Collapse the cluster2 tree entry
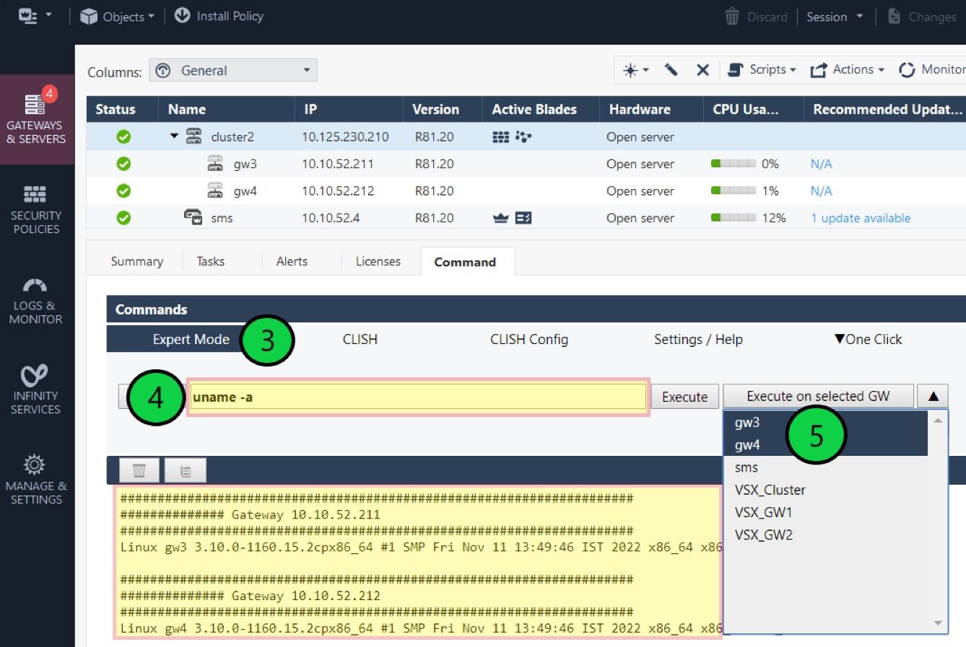966x647 pixels. 173,136
